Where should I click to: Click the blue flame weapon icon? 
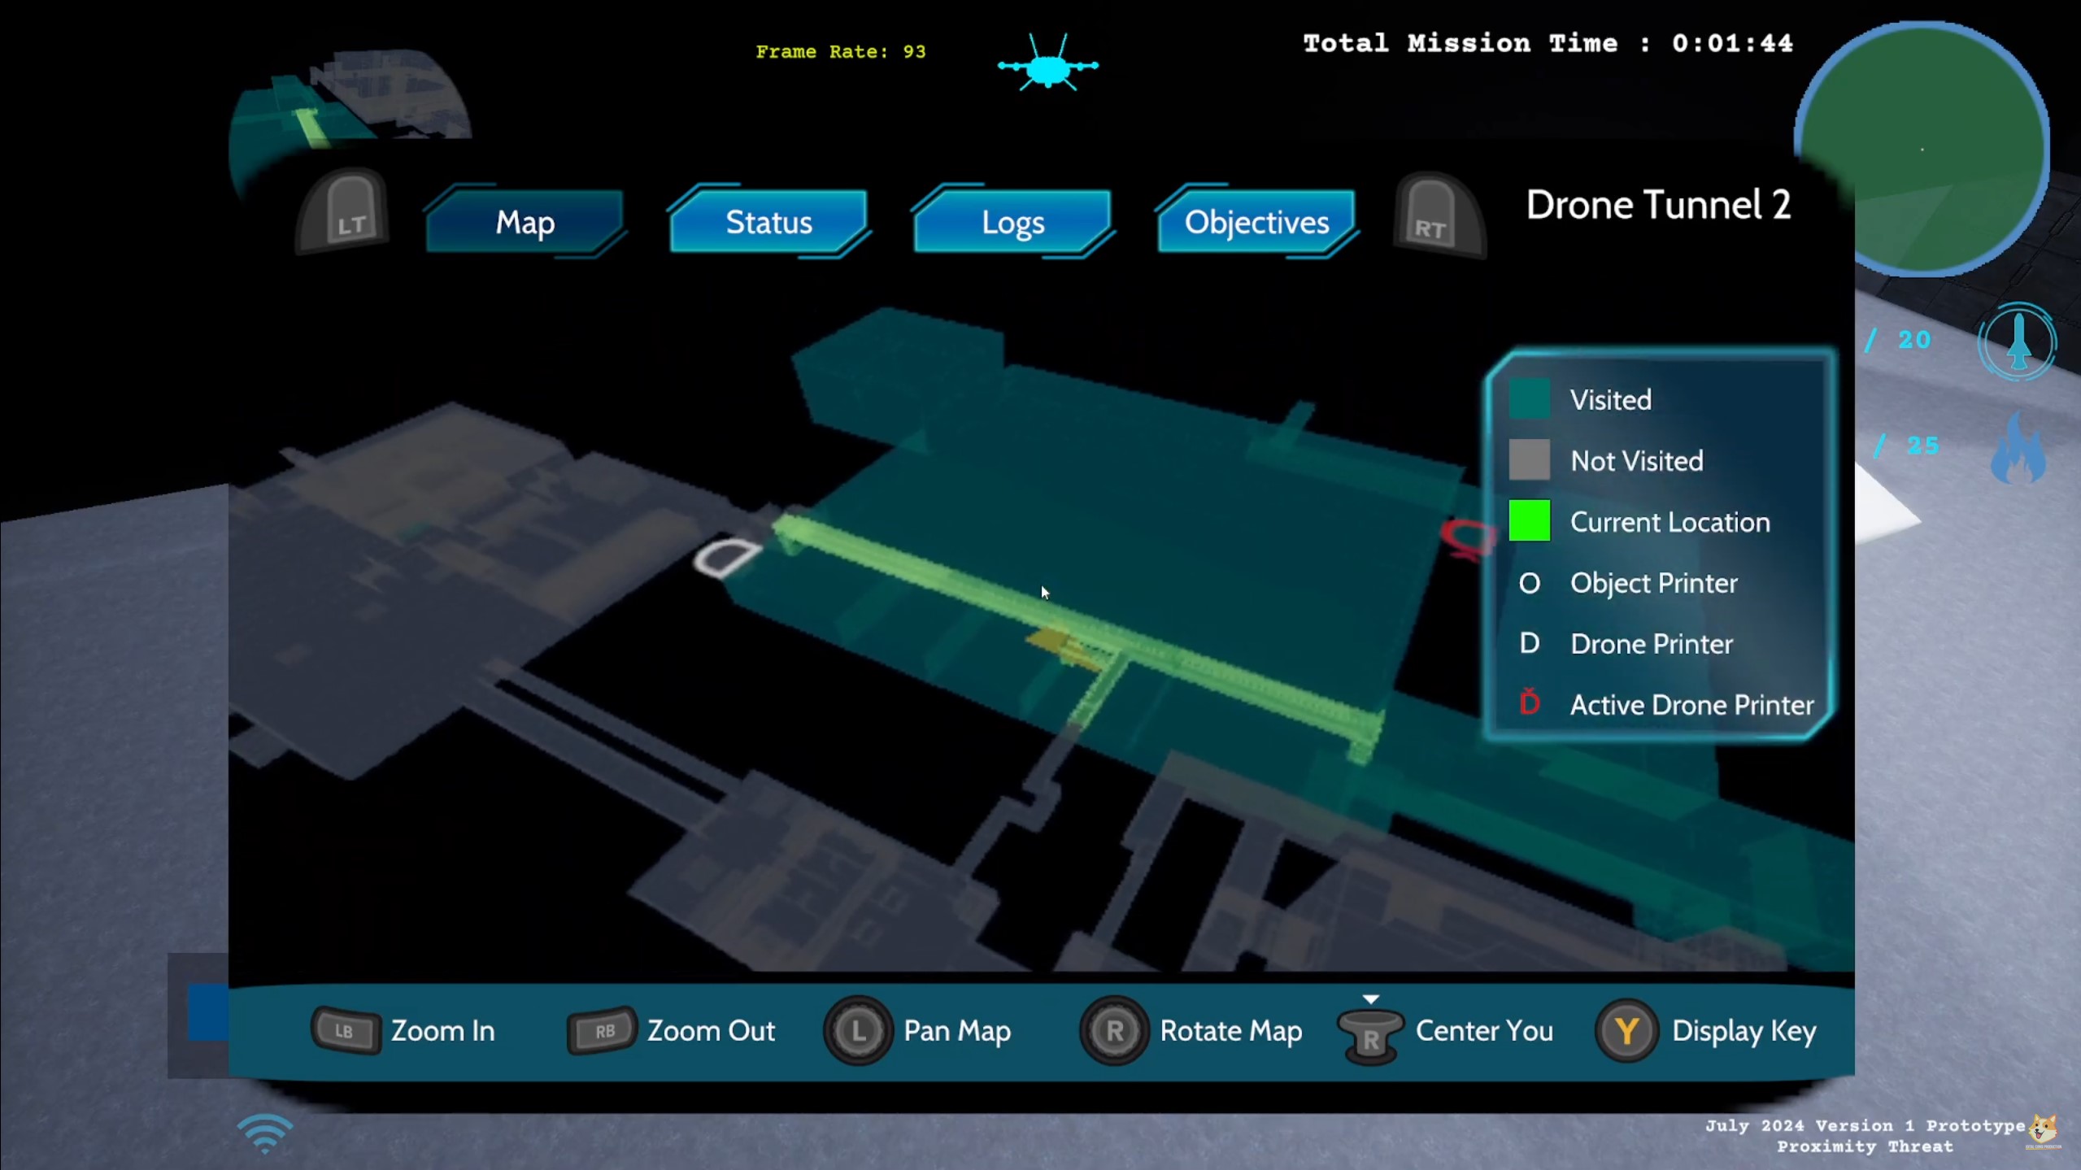[2018, 447]
